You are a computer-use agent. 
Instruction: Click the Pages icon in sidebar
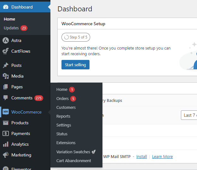6,87
